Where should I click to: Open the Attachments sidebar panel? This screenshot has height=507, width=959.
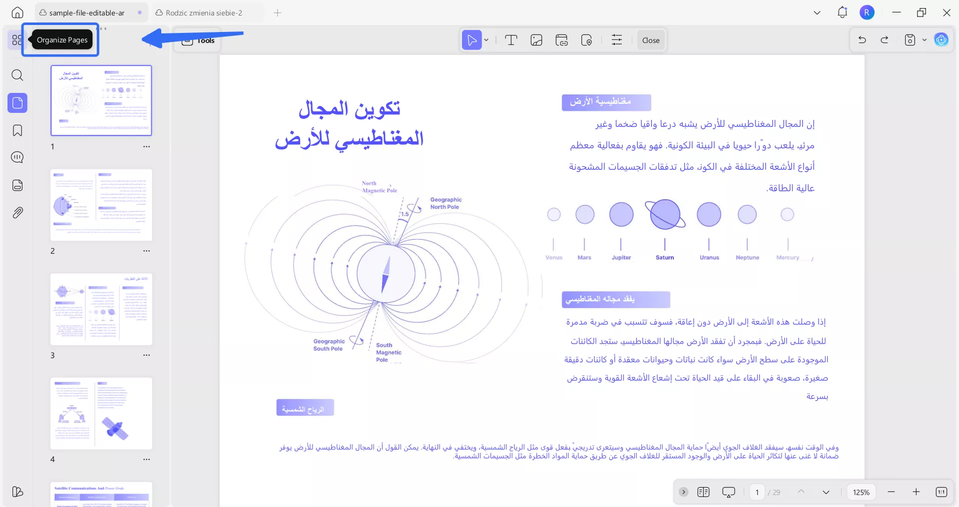click(17, 213)
